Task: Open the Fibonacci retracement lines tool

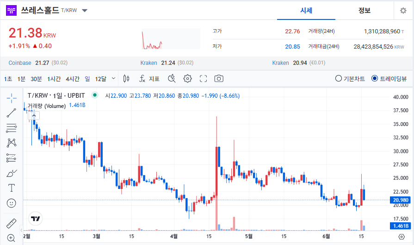Action: click(x=12, y=128)
